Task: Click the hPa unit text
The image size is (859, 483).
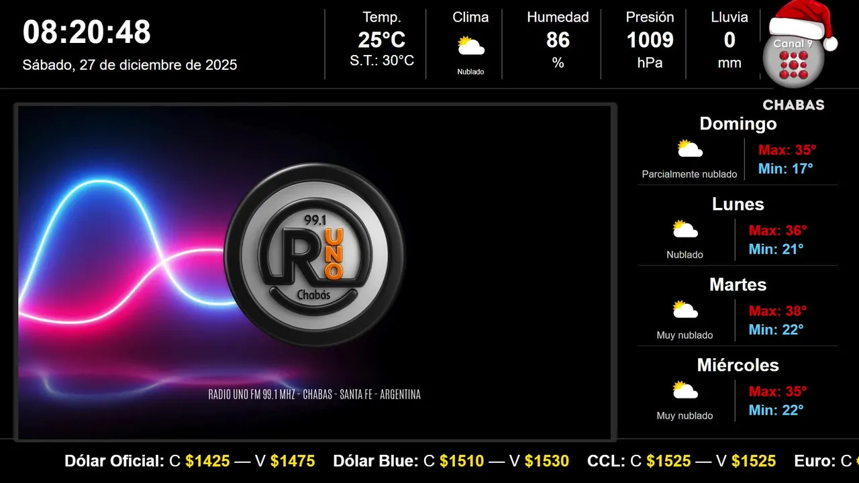Action: (x=650, y=63)
